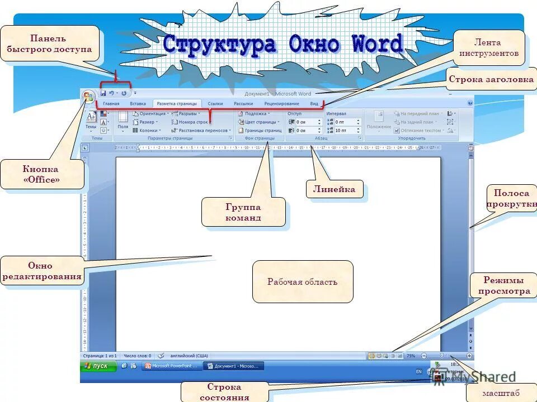Click Страница: 1 из 1 in status bar

[100, 356]
